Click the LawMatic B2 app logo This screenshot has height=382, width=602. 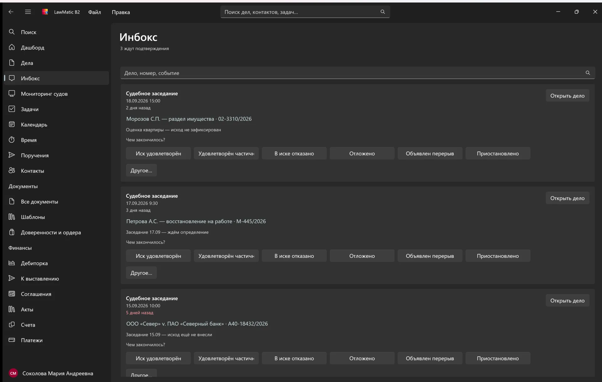(x=45, y=12)
